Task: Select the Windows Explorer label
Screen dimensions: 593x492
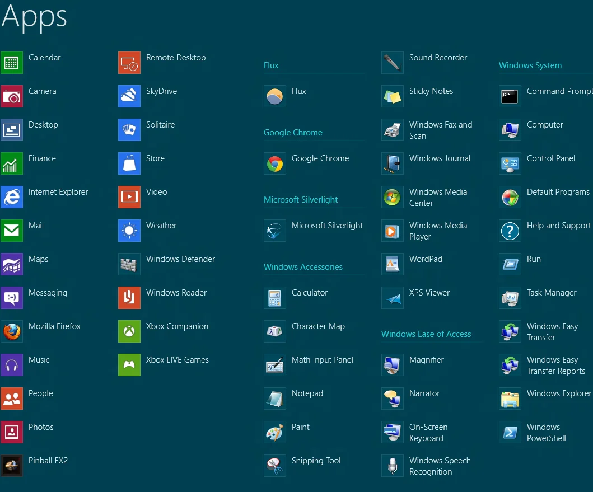Action: [559, 393]
